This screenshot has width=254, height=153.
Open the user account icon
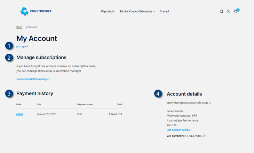pos(228,12)
